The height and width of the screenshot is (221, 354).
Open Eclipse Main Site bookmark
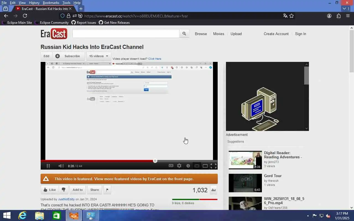(x=17, y=23)
